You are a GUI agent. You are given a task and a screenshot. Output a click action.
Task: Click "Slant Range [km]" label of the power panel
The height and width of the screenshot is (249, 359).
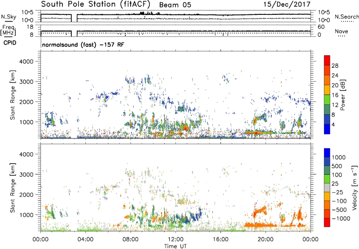tap(13, 95)
